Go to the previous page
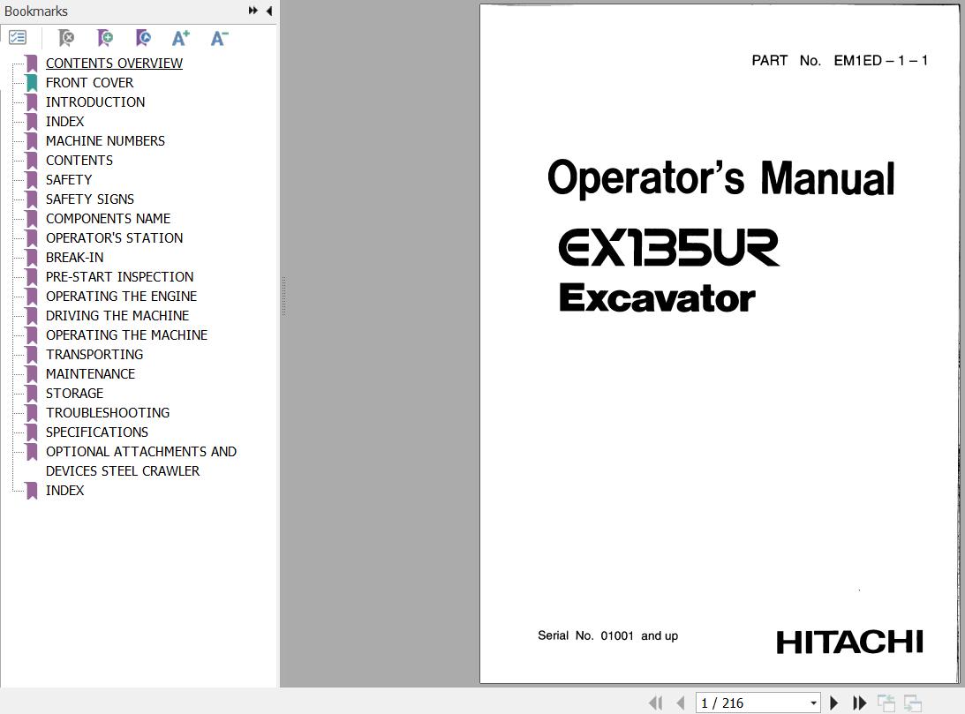The image size is (965, 714). [x=681, y=703]
